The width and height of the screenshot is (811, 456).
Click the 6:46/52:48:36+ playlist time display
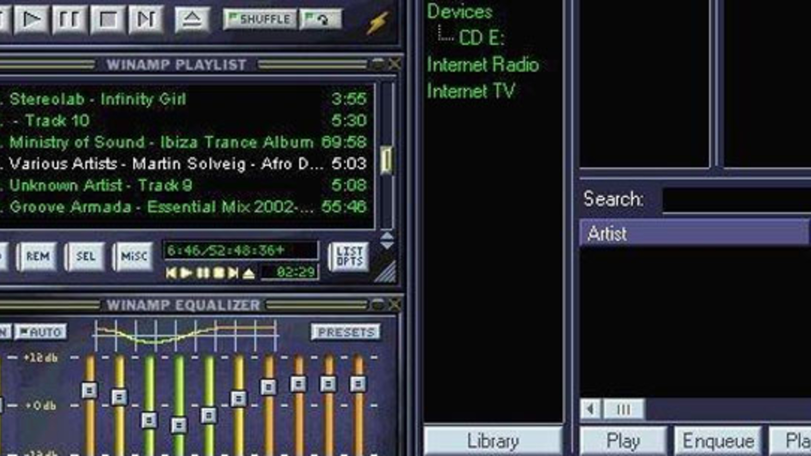(x=240, y=250)
